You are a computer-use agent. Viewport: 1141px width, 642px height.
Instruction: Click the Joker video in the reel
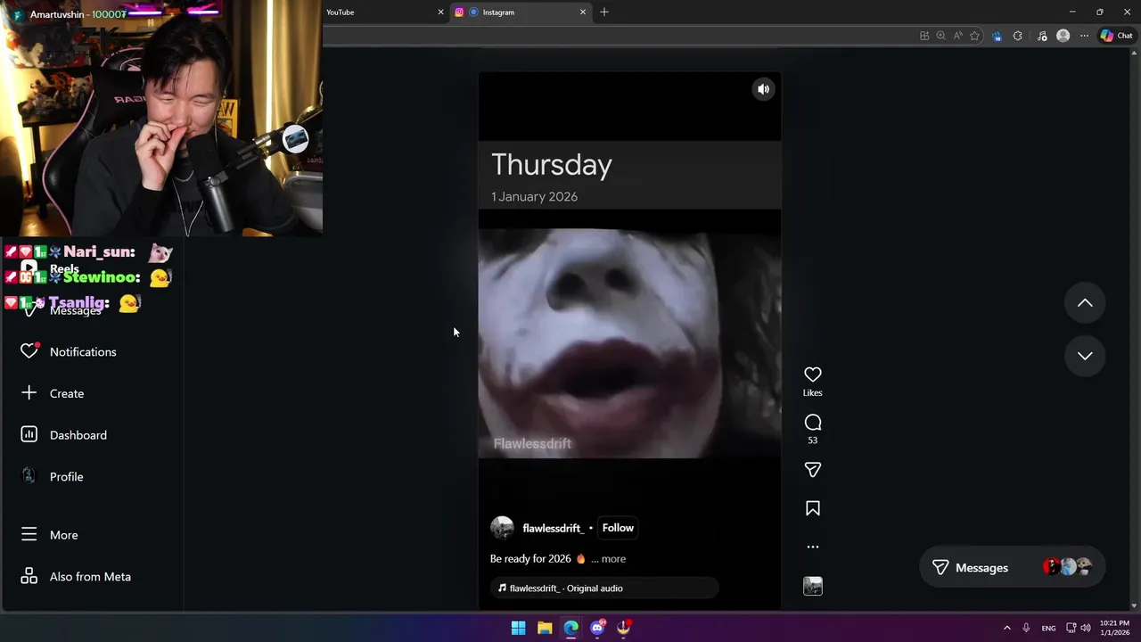tap(630, 343)
